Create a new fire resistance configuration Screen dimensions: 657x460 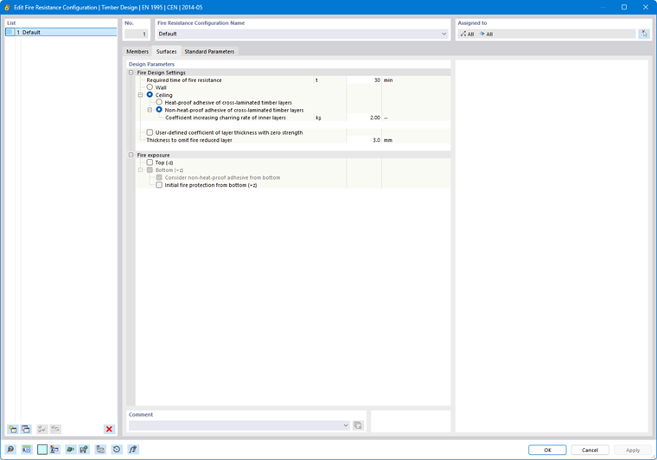pos(13,429)
